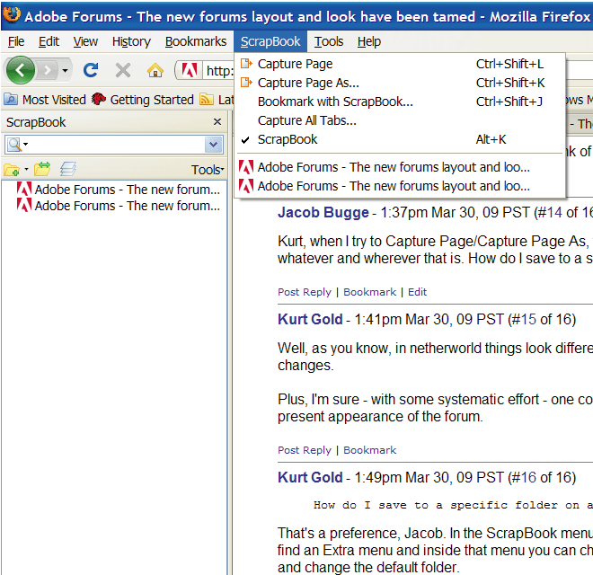Open the Getting Started bookmark
The height and width of the screenshot is (575, 593).
143,100
